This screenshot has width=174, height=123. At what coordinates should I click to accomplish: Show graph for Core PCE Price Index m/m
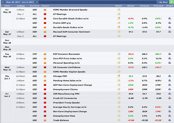tap(170, 58)
